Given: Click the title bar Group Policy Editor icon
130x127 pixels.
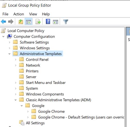Looking at the screenshot, I should (x=4, y=5).
